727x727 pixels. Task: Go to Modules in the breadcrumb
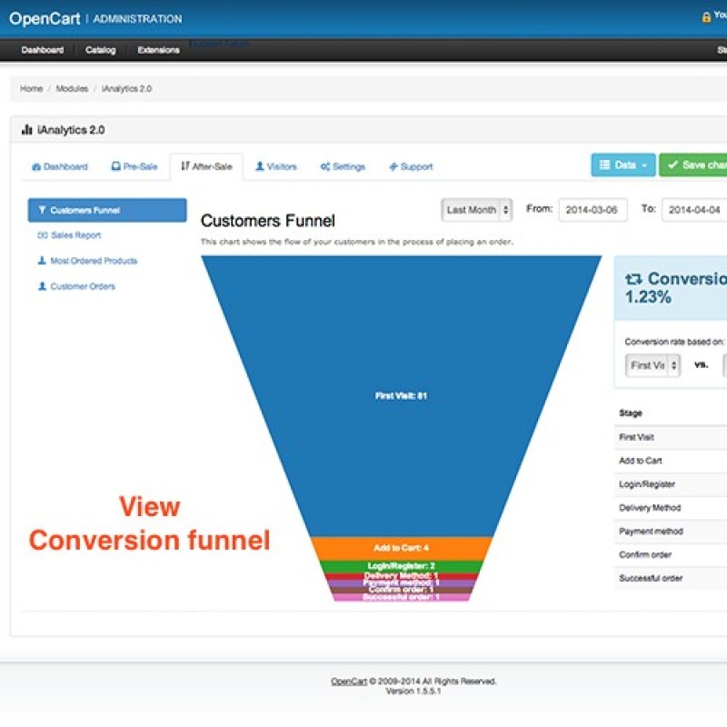pyautogui.click(x=72, y=89)
